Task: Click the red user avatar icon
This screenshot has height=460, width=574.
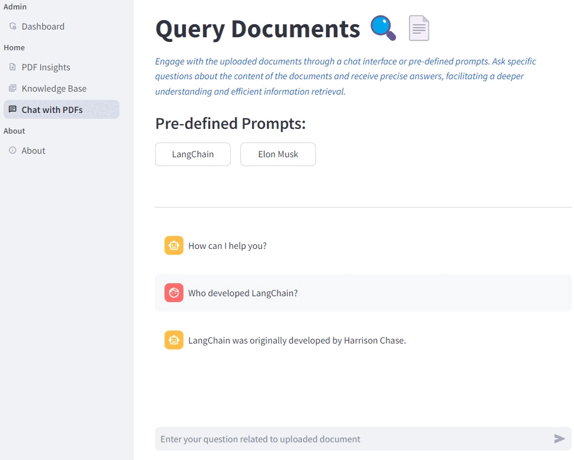Action: click(x=174, y=293)
